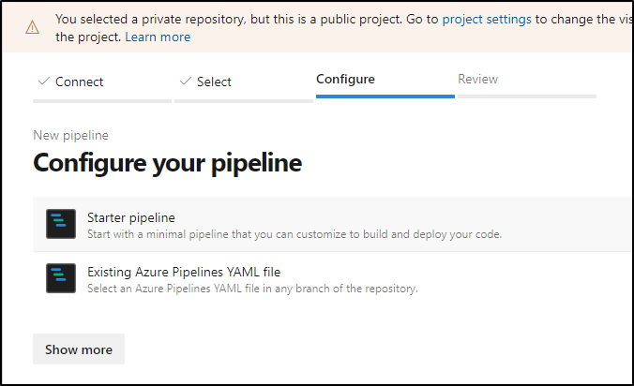634x386 pixels.
Task: Click 'Start with a minimal pipeline' description
Action: (294, 234)
